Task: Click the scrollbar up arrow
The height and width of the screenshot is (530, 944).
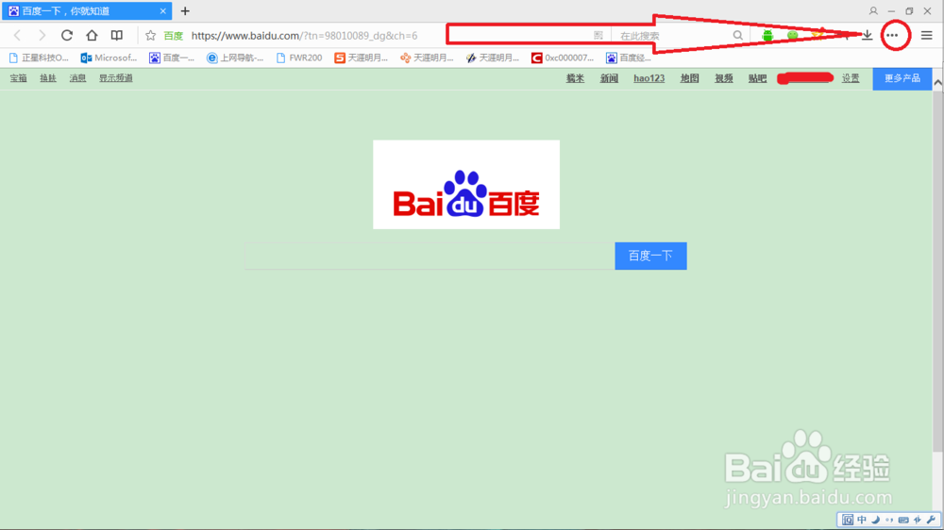Action: [938, 84]
